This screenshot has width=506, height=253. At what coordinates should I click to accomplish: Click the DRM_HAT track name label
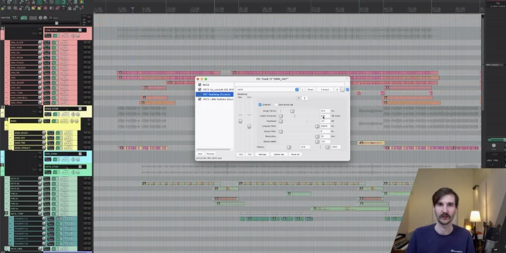coord(17,88)
